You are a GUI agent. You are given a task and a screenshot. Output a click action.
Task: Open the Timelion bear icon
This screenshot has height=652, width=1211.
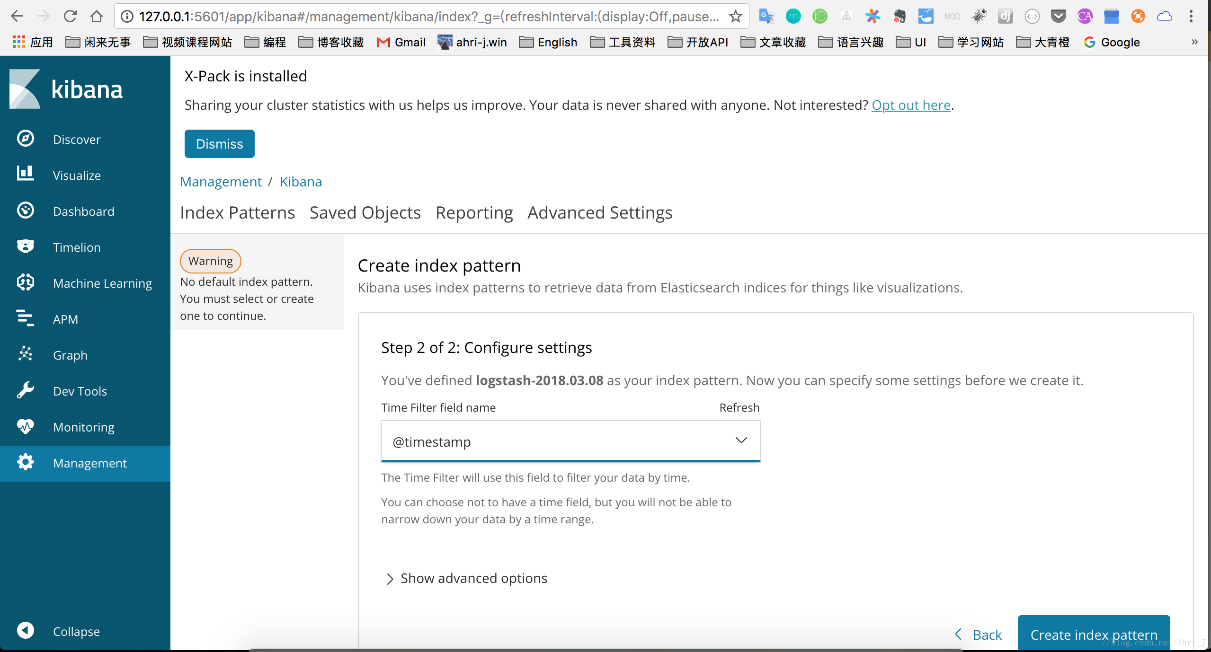(26, 247)
